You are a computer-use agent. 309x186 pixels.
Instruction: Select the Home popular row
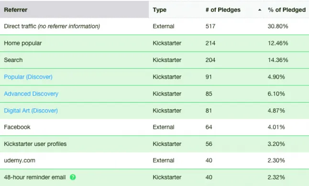[x=154, y=43]
